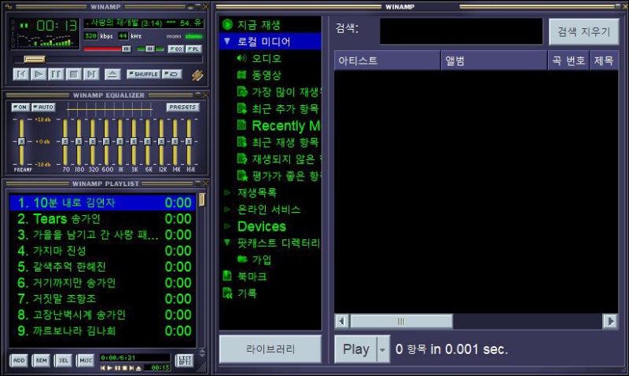Open the dropdown arrow beside the library Play button
Image resolution: width=629 pixels, height=376 pixels.
pyautogui.click(x=383, y=349)
